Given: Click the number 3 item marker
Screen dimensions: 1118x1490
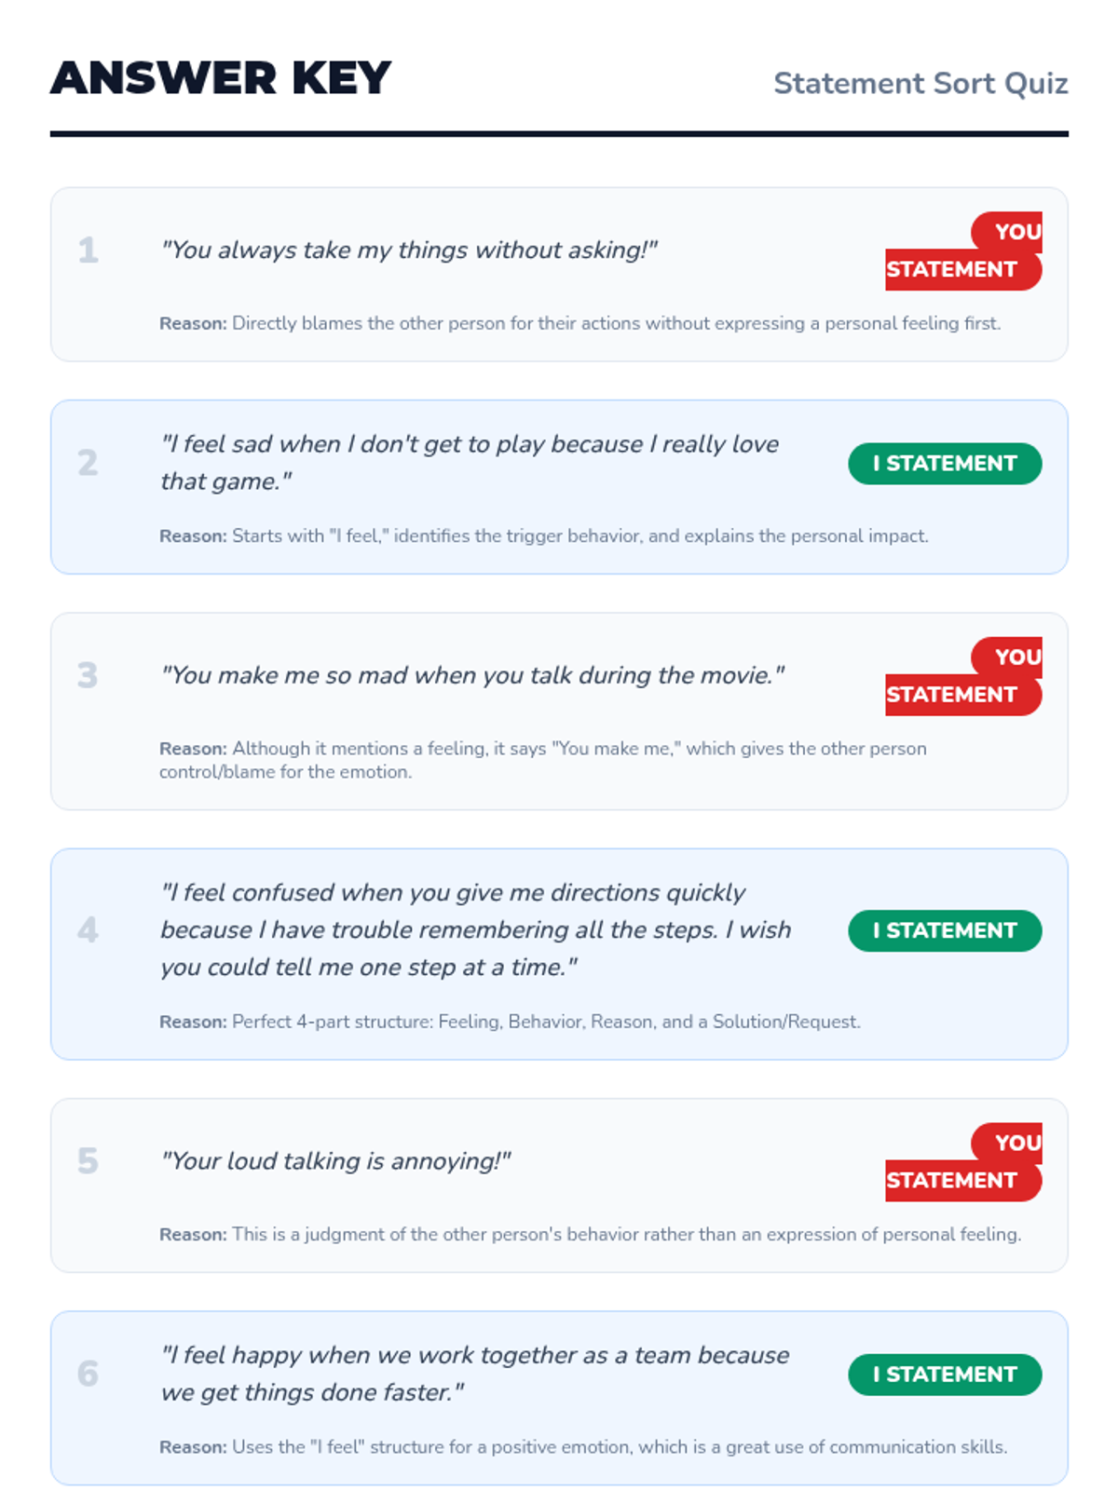Looking at the screenshot, I should [x=88, y=674].
